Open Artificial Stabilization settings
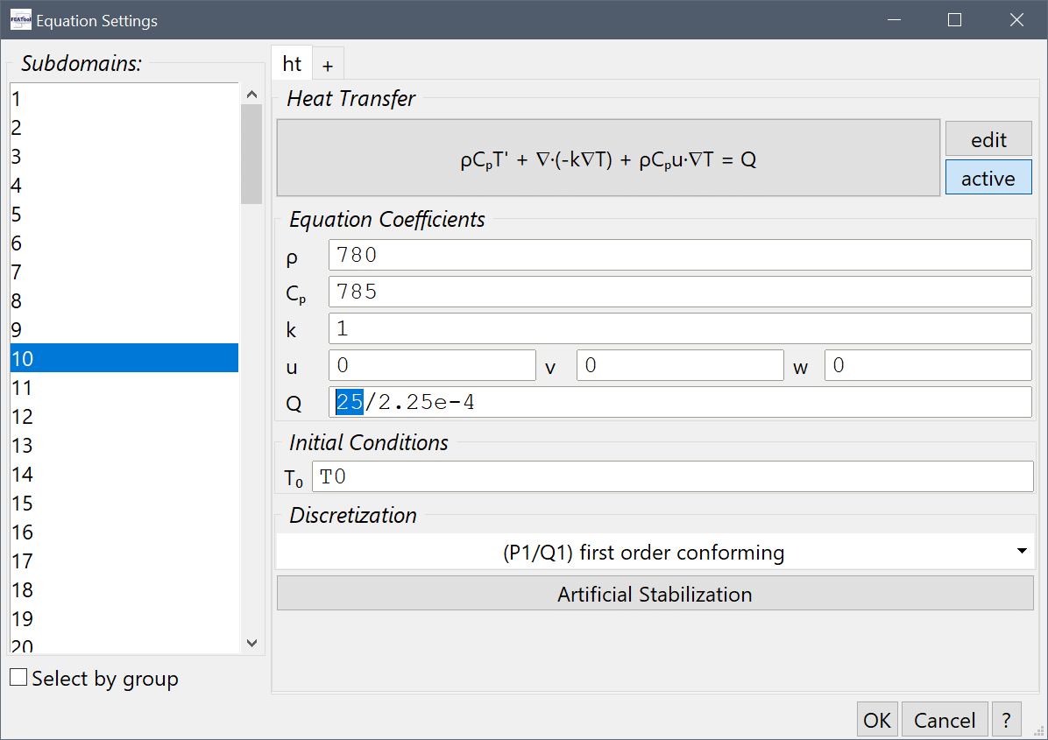 coord(655,595)
